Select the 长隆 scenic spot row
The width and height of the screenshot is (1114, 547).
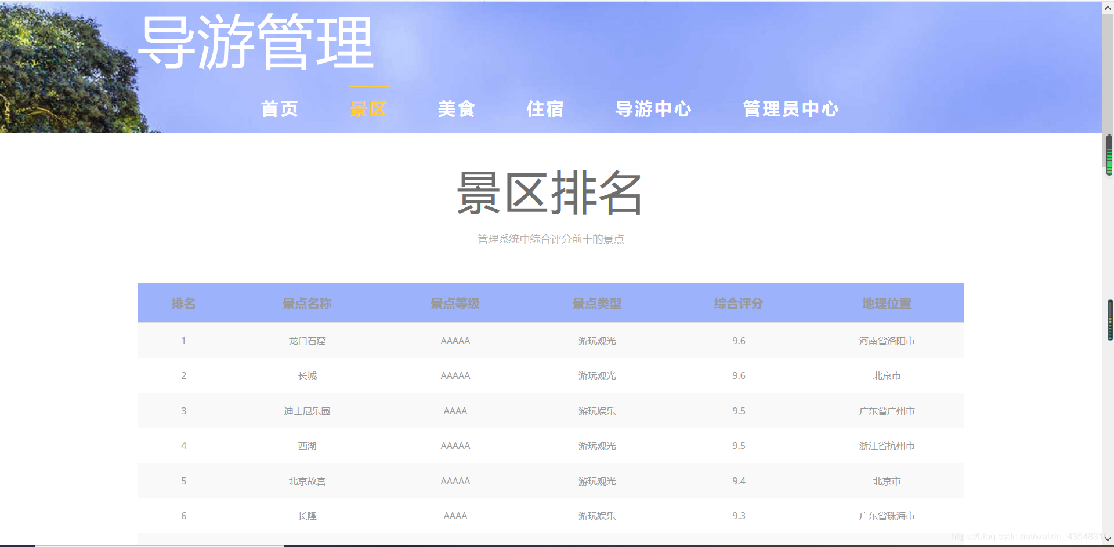tap(307, 515)
